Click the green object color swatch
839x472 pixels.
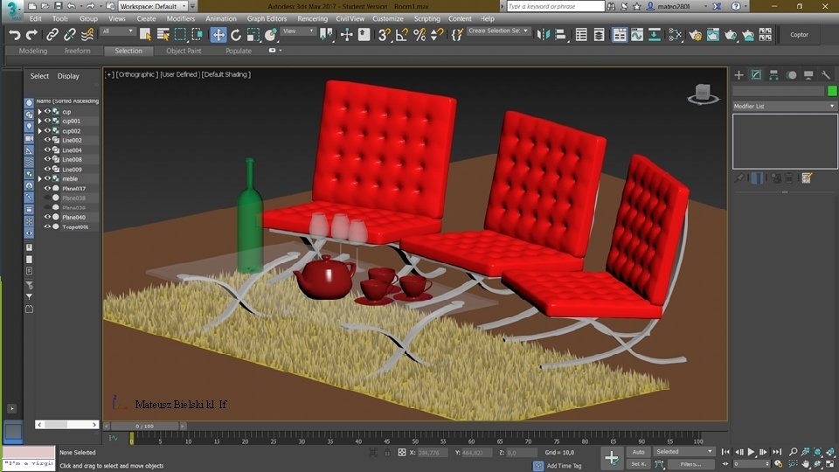pos(831,91)
